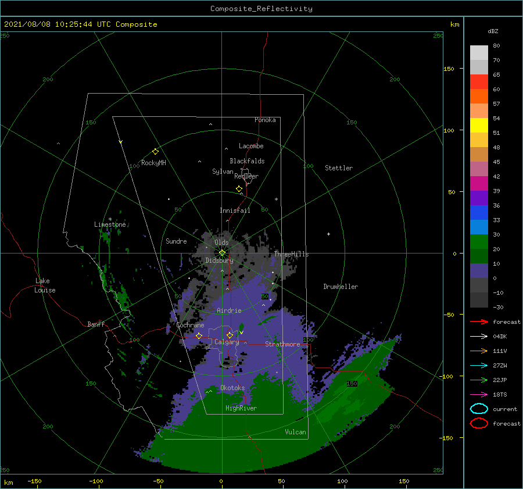Click the yellow diamond marker inside Calgary
This screenshot has width=523, height=489.
(230, 335)
